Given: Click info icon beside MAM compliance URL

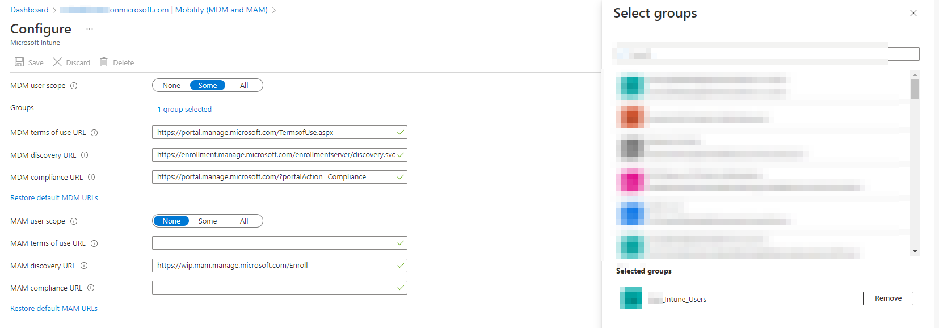Looking at the screenshot, I should pos(91,288).
